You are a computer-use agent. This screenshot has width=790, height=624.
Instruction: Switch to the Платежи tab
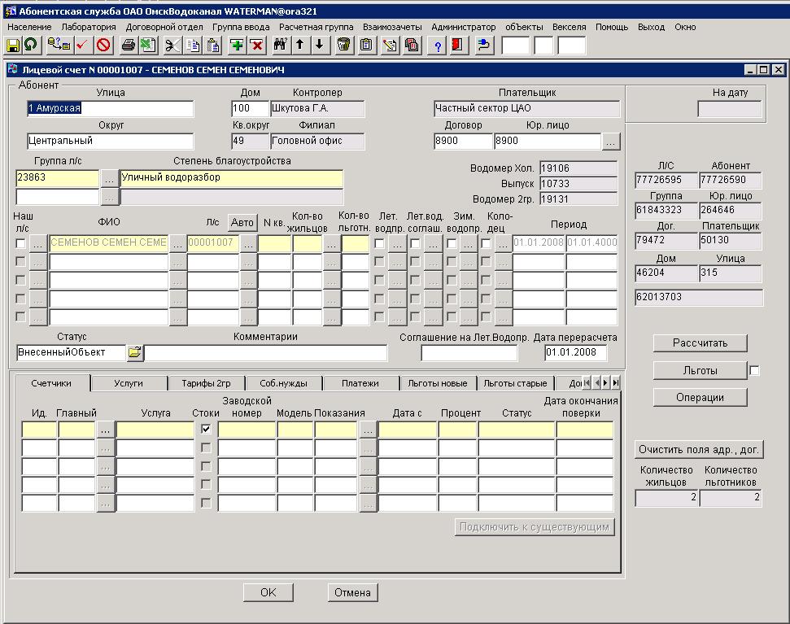tap(360, 383)
